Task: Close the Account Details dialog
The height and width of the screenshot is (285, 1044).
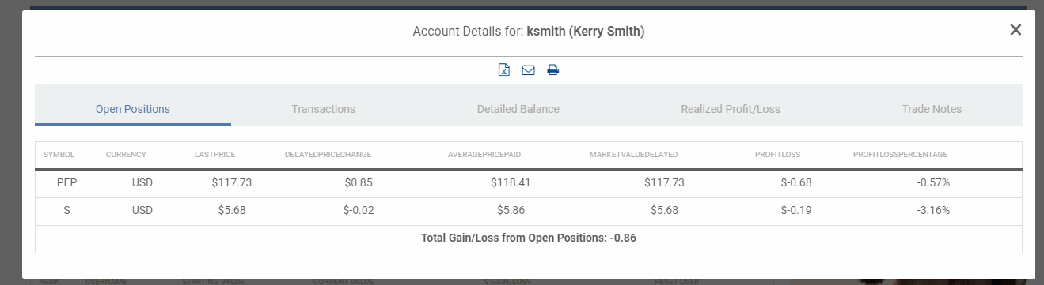Action: click(x=1016, y=30)
